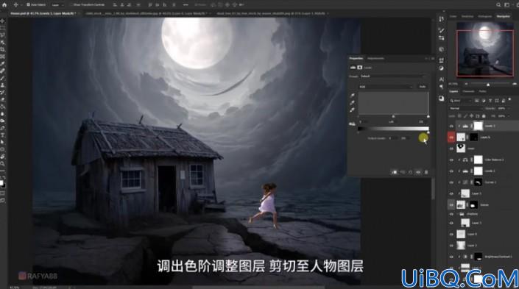Hide the Brightness/Contrast 1 layer
This screenshot has height=289, width=519.
[451, 257]
